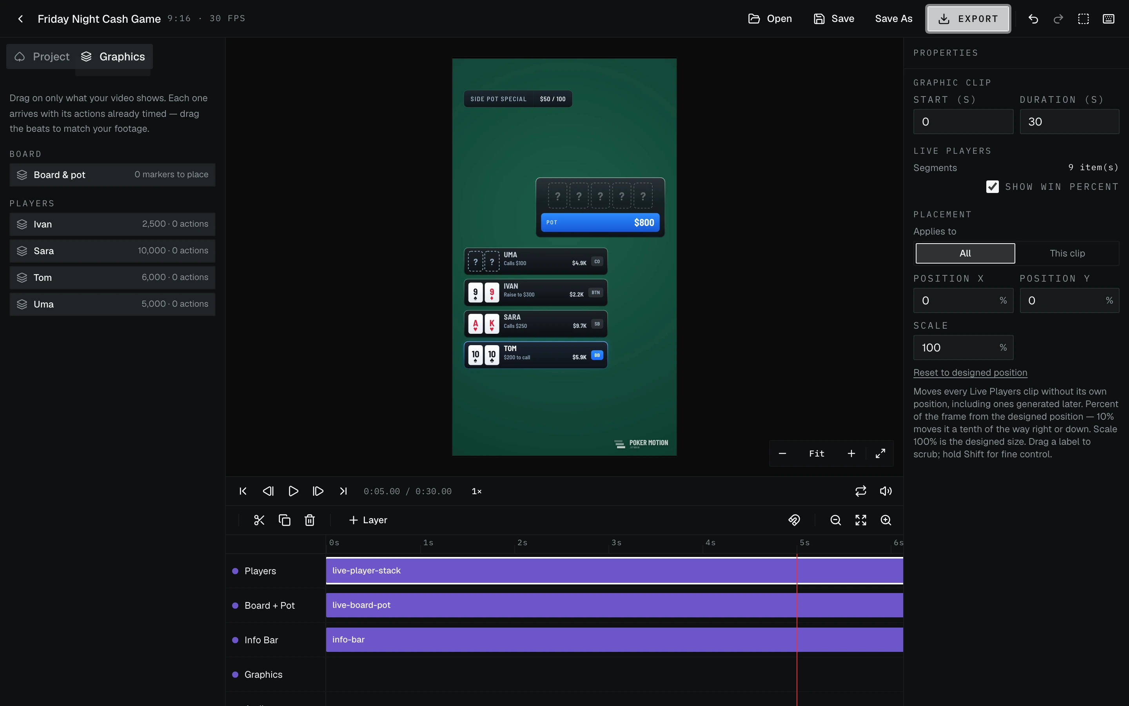The width and height of the screenshot is (1129, 706).
Task: Click the EXPORT button
Action: coord(968,19)
